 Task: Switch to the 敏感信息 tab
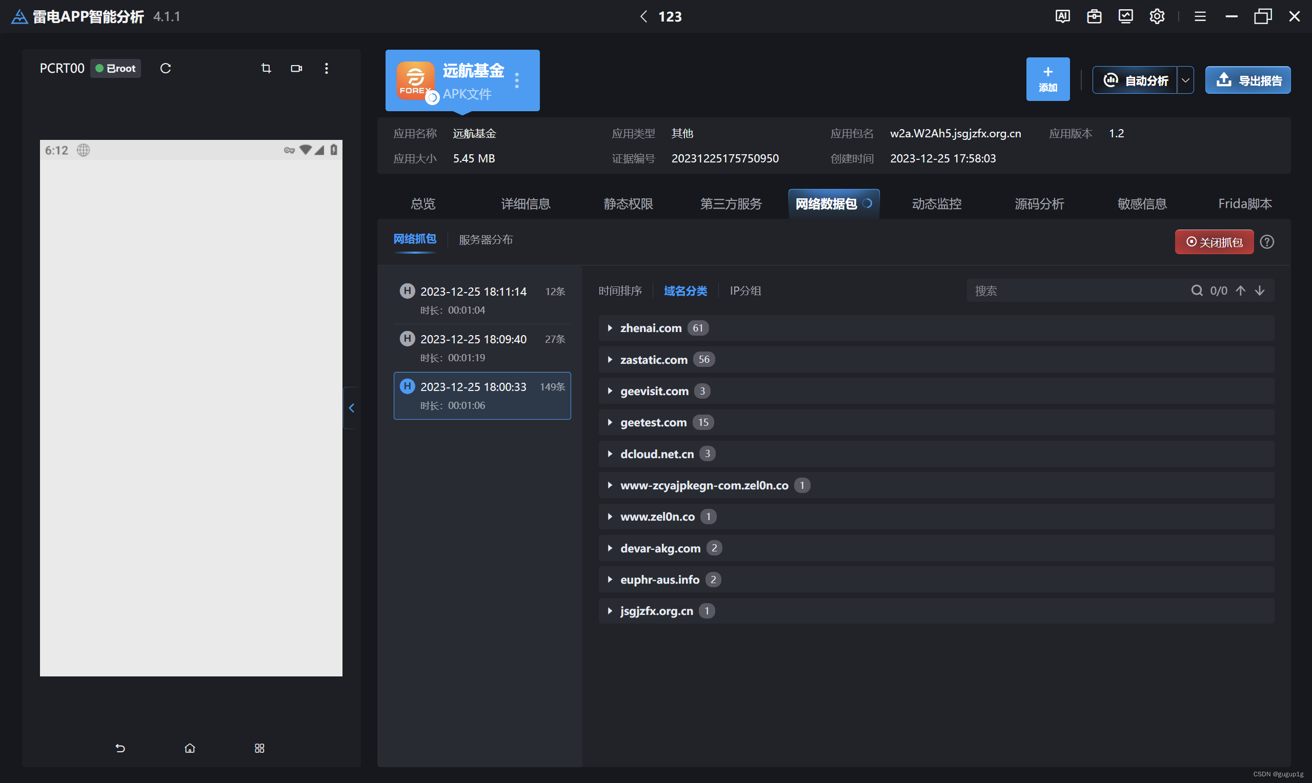pos(1142,203)
